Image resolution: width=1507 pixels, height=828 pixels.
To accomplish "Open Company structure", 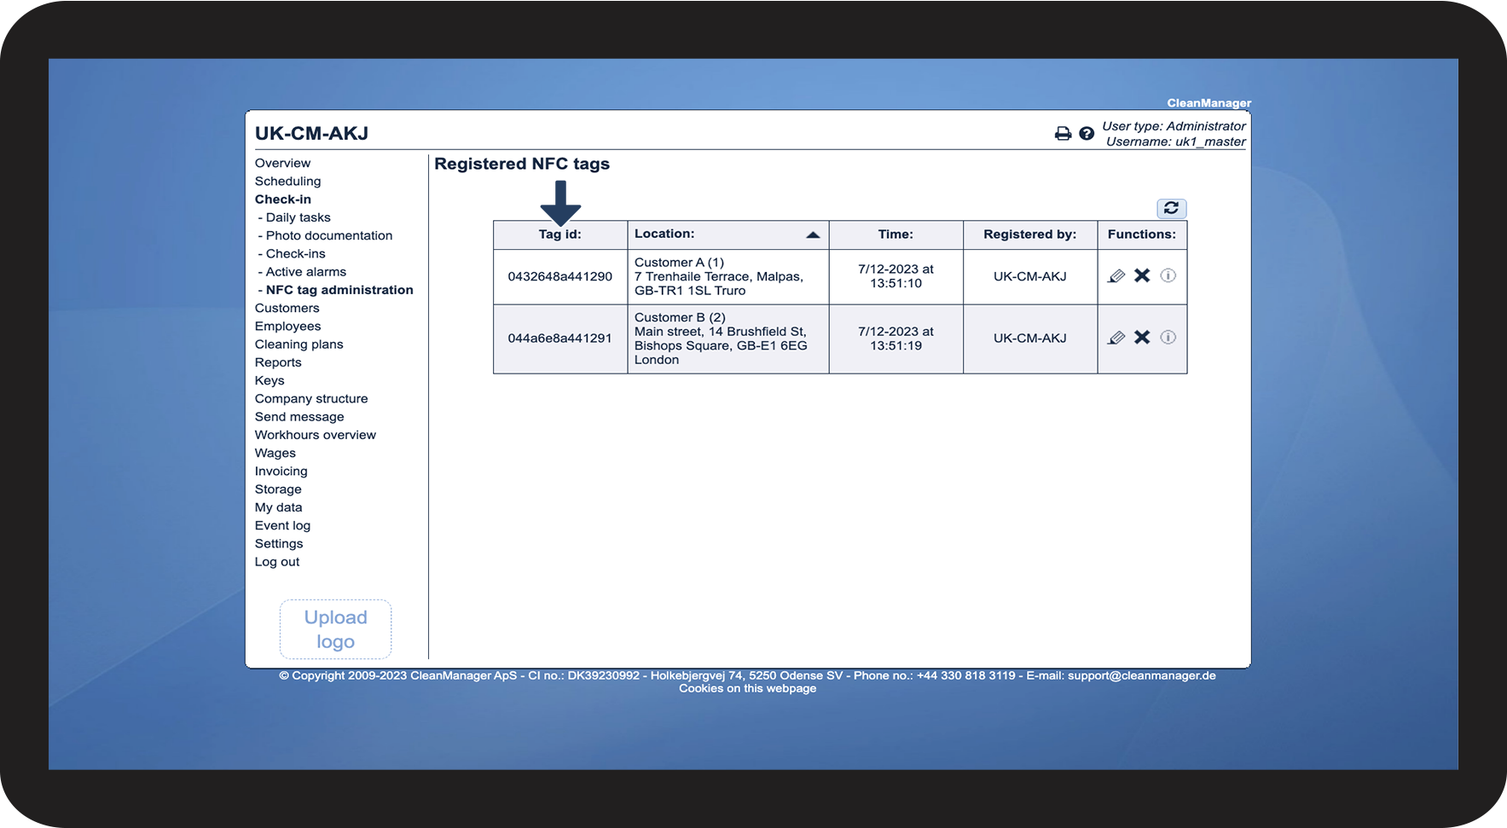I will pyautogui.click(x=311, y=399).
